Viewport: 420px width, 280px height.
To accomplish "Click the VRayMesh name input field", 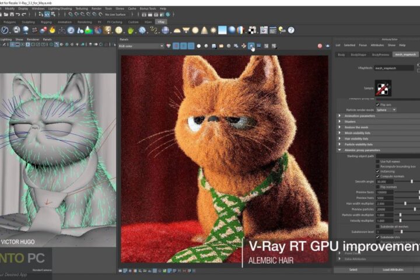I will click(x=394, y=68).
